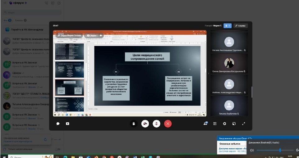Open call settings gear
This screenshot has height=158, width=299.
point(224,124)
